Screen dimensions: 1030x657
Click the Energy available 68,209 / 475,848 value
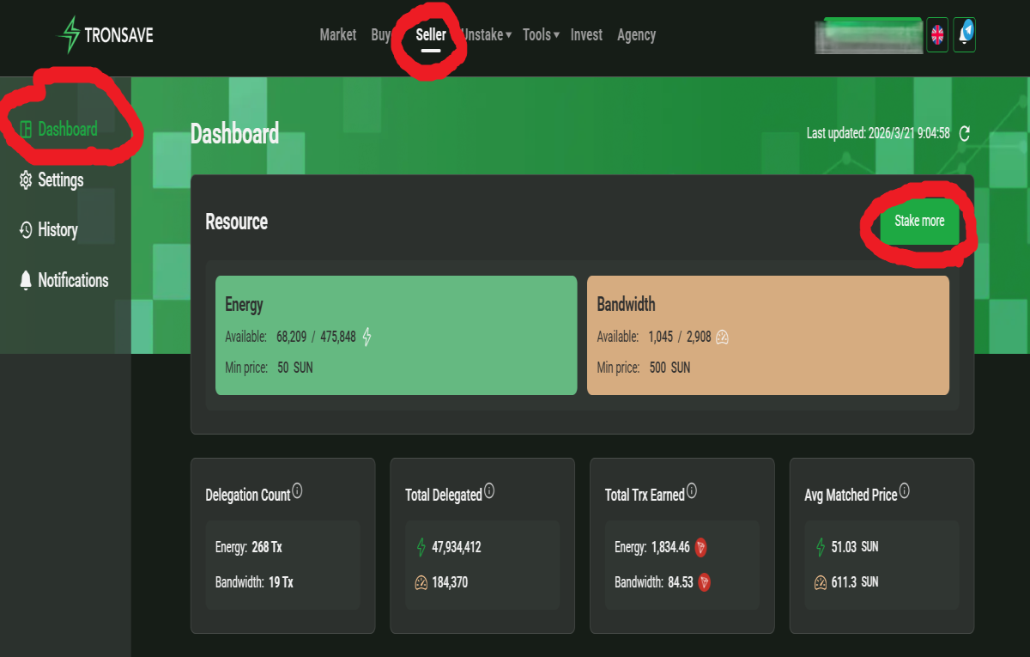click(x=316, y=337)
